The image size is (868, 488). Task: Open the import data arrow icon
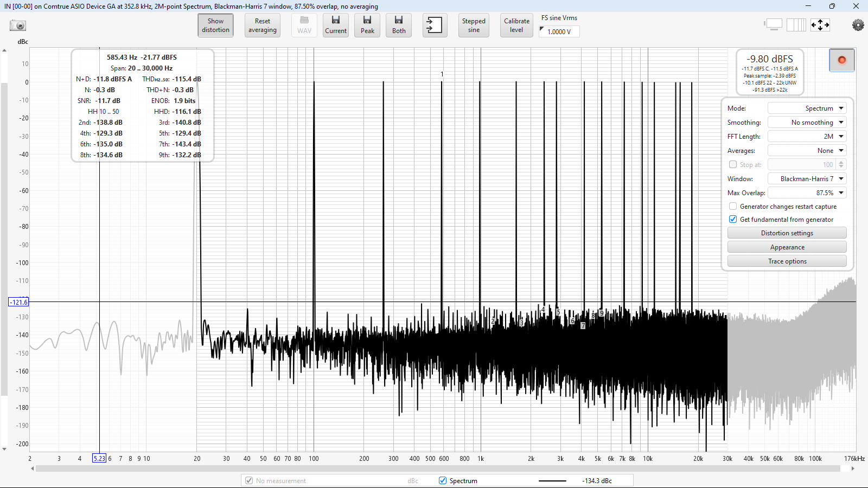click(x=435, y=25)
